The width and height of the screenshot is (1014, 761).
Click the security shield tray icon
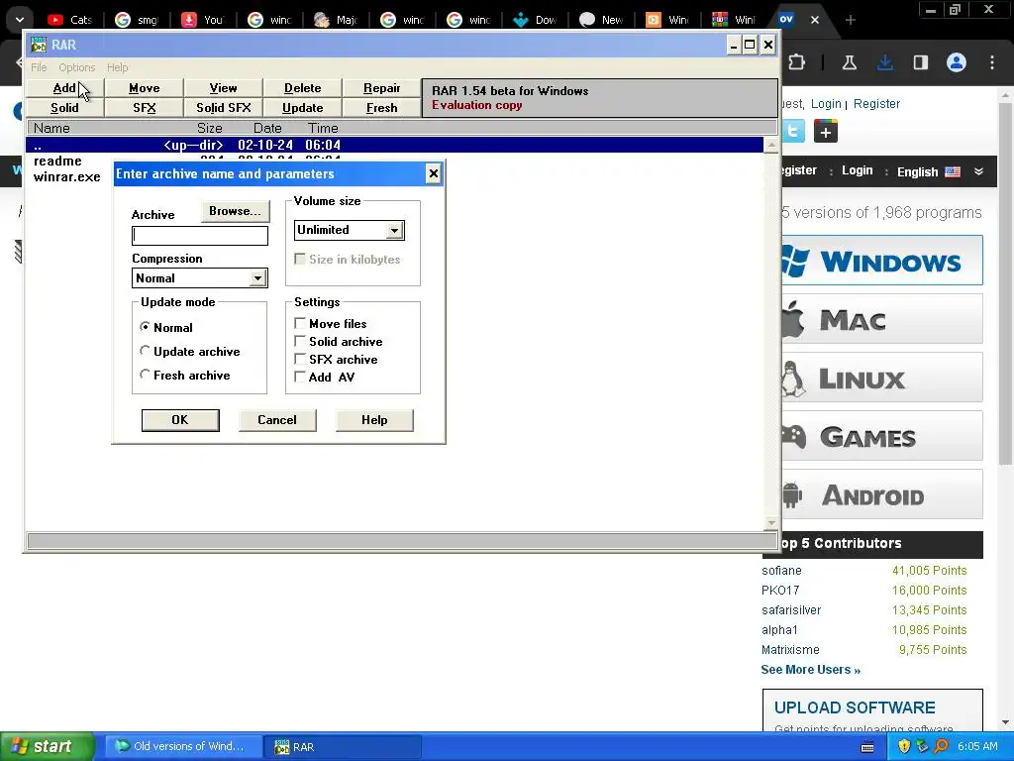coord(904,746)
